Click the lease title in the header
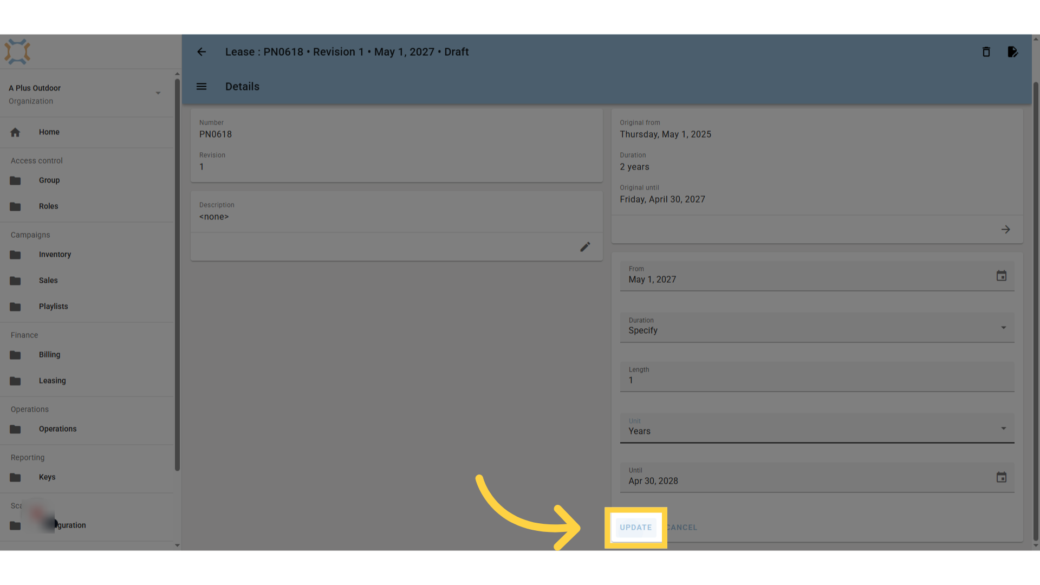Viewport: 1040px width, 585px height. (x=347, y=52)
